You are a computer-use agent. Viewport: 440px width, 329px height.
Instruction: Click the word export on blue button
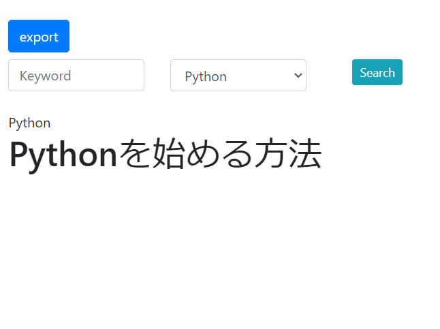39,37
